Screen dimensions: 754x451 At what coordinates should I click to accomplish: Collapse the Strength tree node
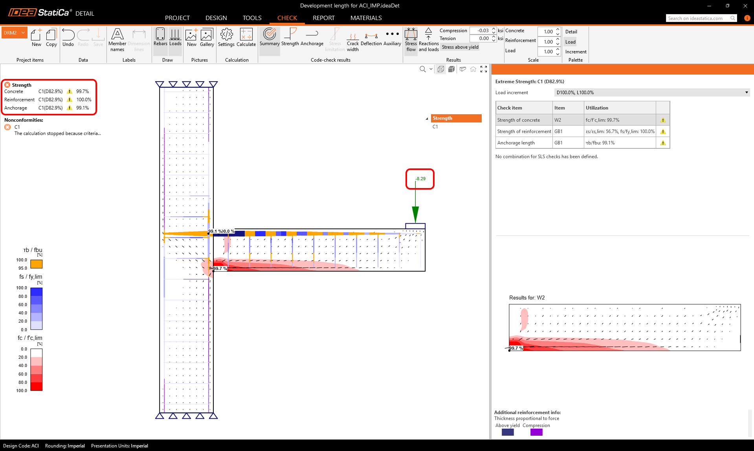tap(427, 119)
